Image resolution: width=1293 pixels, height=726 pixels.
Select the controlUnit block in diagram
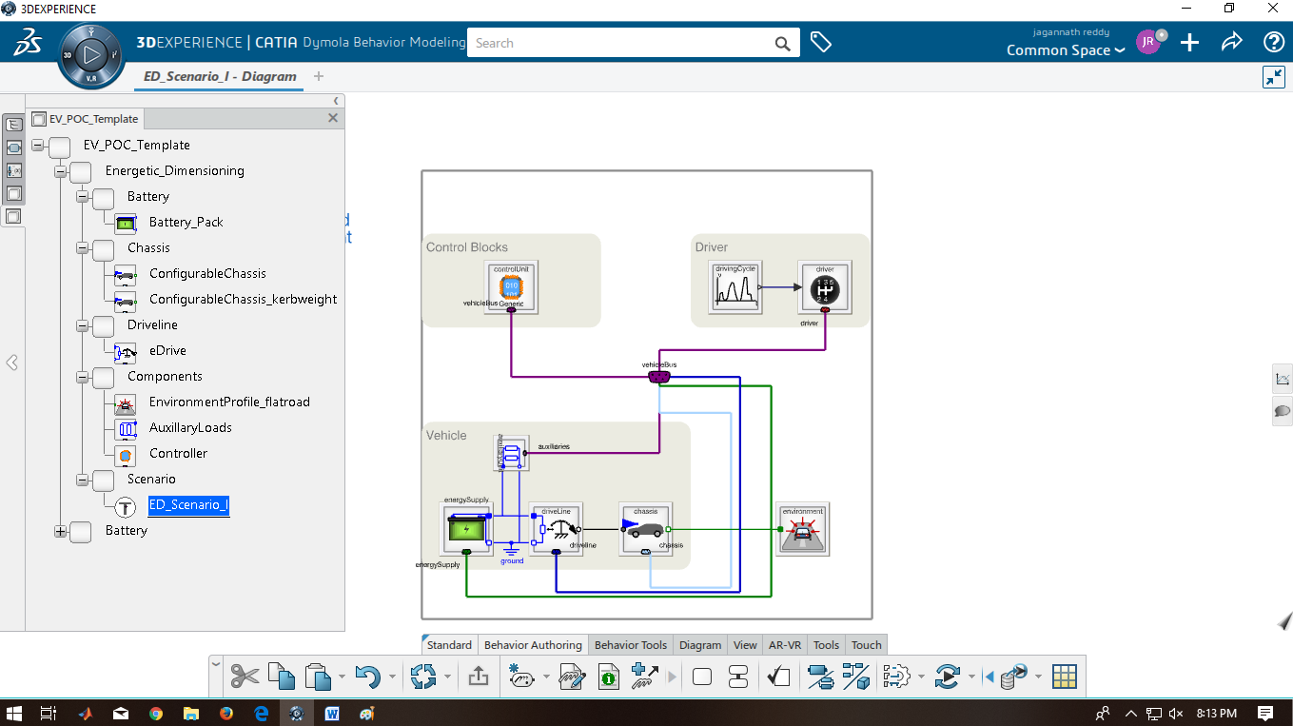[510, 286]
